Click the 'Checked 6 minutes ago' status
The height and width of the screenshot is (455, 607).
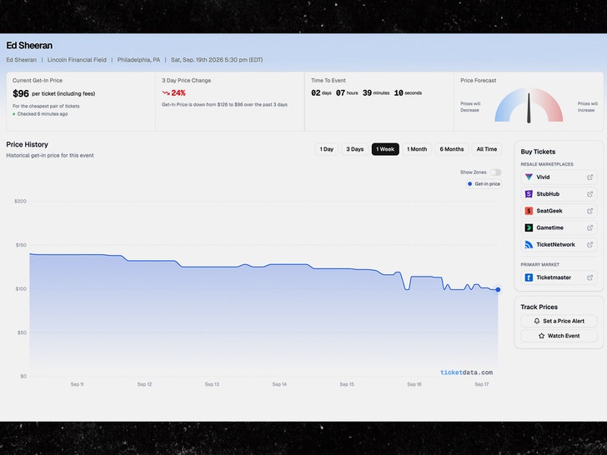pyautogui.click(x=43, y=114)
